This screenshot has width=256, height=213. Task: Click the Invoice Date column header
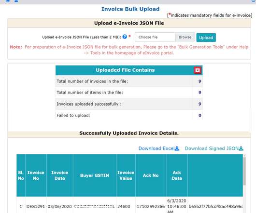pyautogui.click(x=60, y=175)
